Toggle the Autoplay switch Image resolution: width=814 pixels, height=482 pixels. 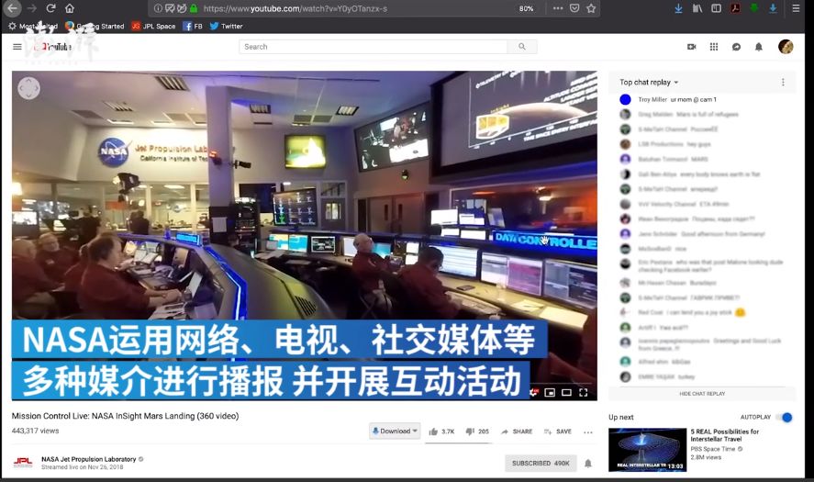(x=785, y=417)
